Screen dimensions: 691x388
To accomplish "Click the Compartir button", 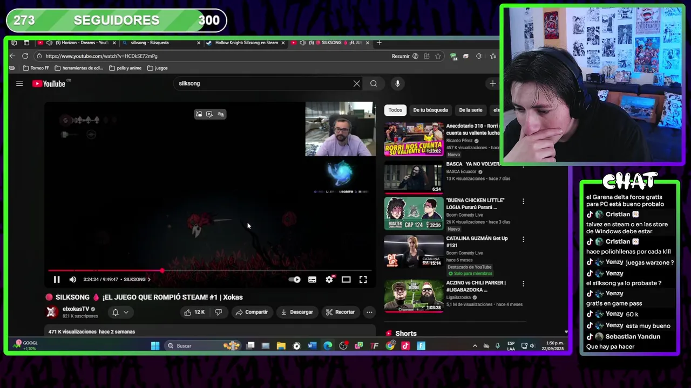I will [x=252, y=312].
